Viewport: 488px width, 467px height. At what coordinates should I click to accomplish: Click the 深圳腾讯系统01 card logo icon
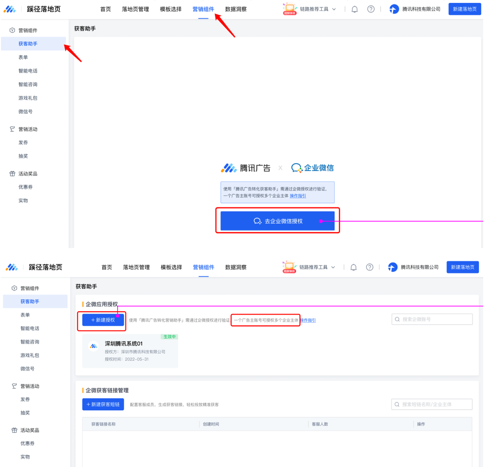click(x=94, y=346)
